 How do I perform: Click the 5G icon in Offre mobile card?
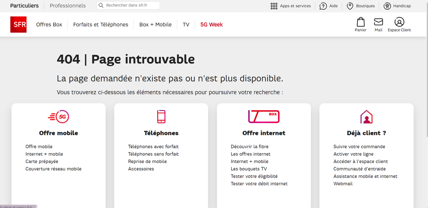coord(58,117)
